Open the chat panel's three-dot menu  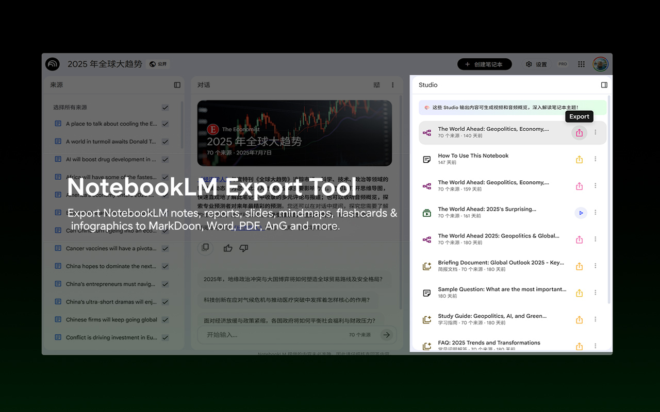[393, 85]
